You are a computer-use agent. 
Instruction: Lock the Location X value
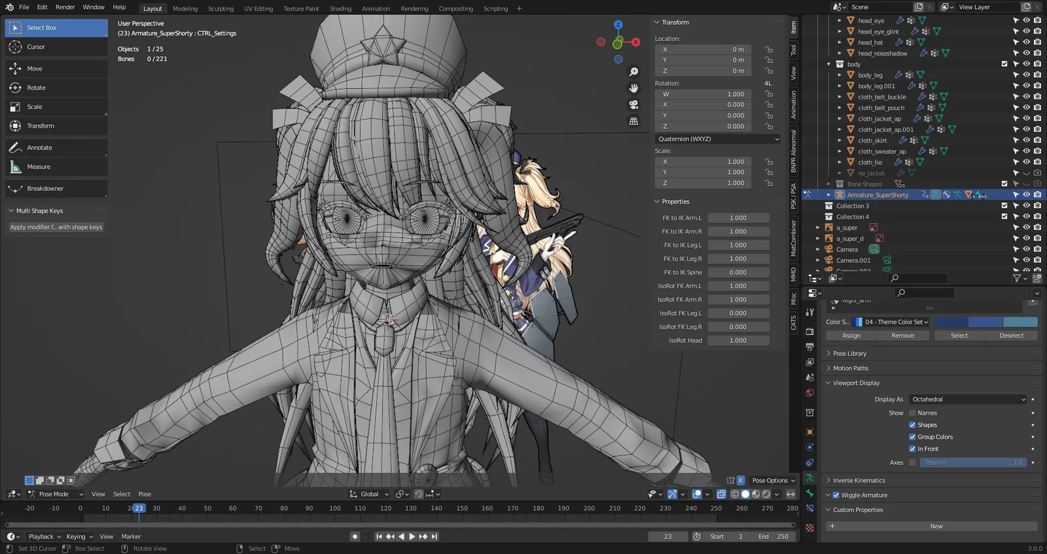coord(769,50)
